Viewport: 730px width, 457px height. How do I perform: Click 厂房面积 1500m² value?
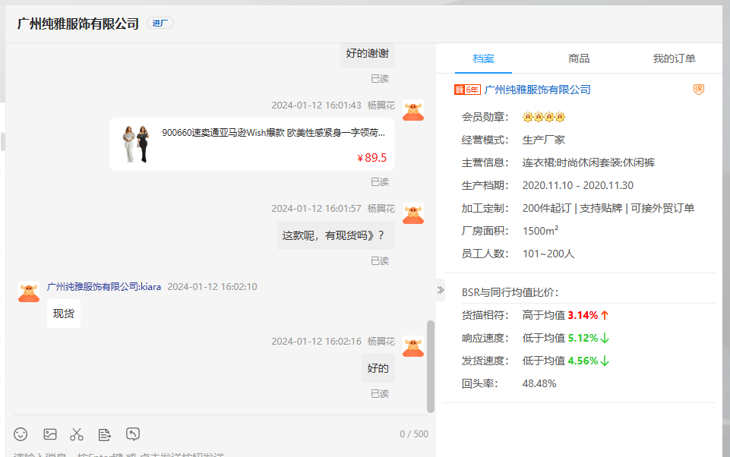(x=540, y=231)
